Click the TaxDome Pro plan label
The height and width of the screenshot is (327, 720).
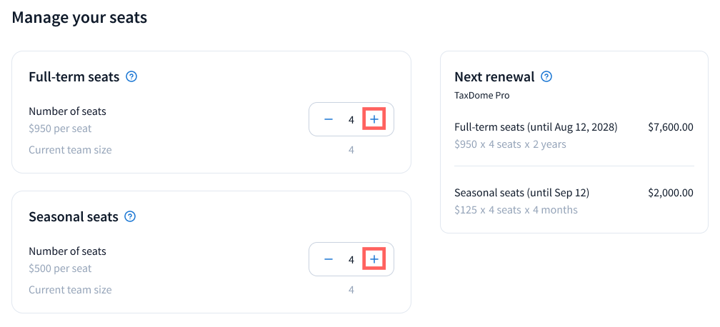[482, 95]
